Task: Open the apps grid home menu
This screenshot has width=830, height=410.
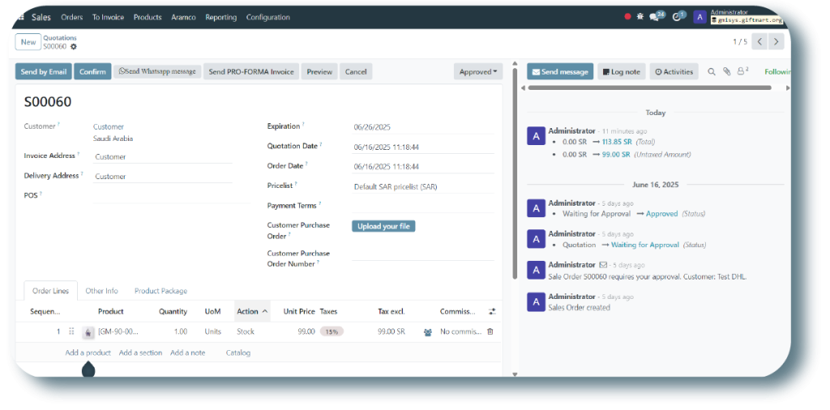Action: click(x=20, y=17)
